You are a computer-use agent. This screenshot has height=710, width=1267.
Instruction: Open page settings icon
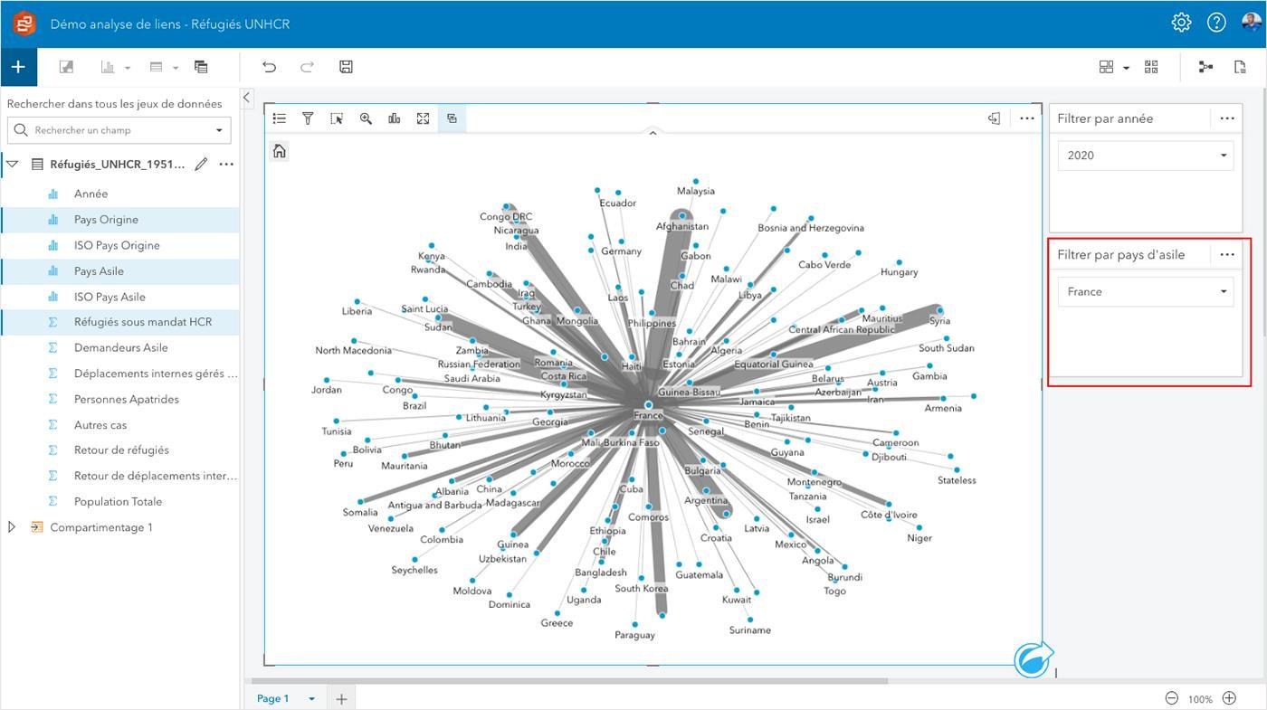(1240, 67)
